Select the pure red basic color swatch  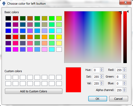pyautogui.click(x=16, y=37)
